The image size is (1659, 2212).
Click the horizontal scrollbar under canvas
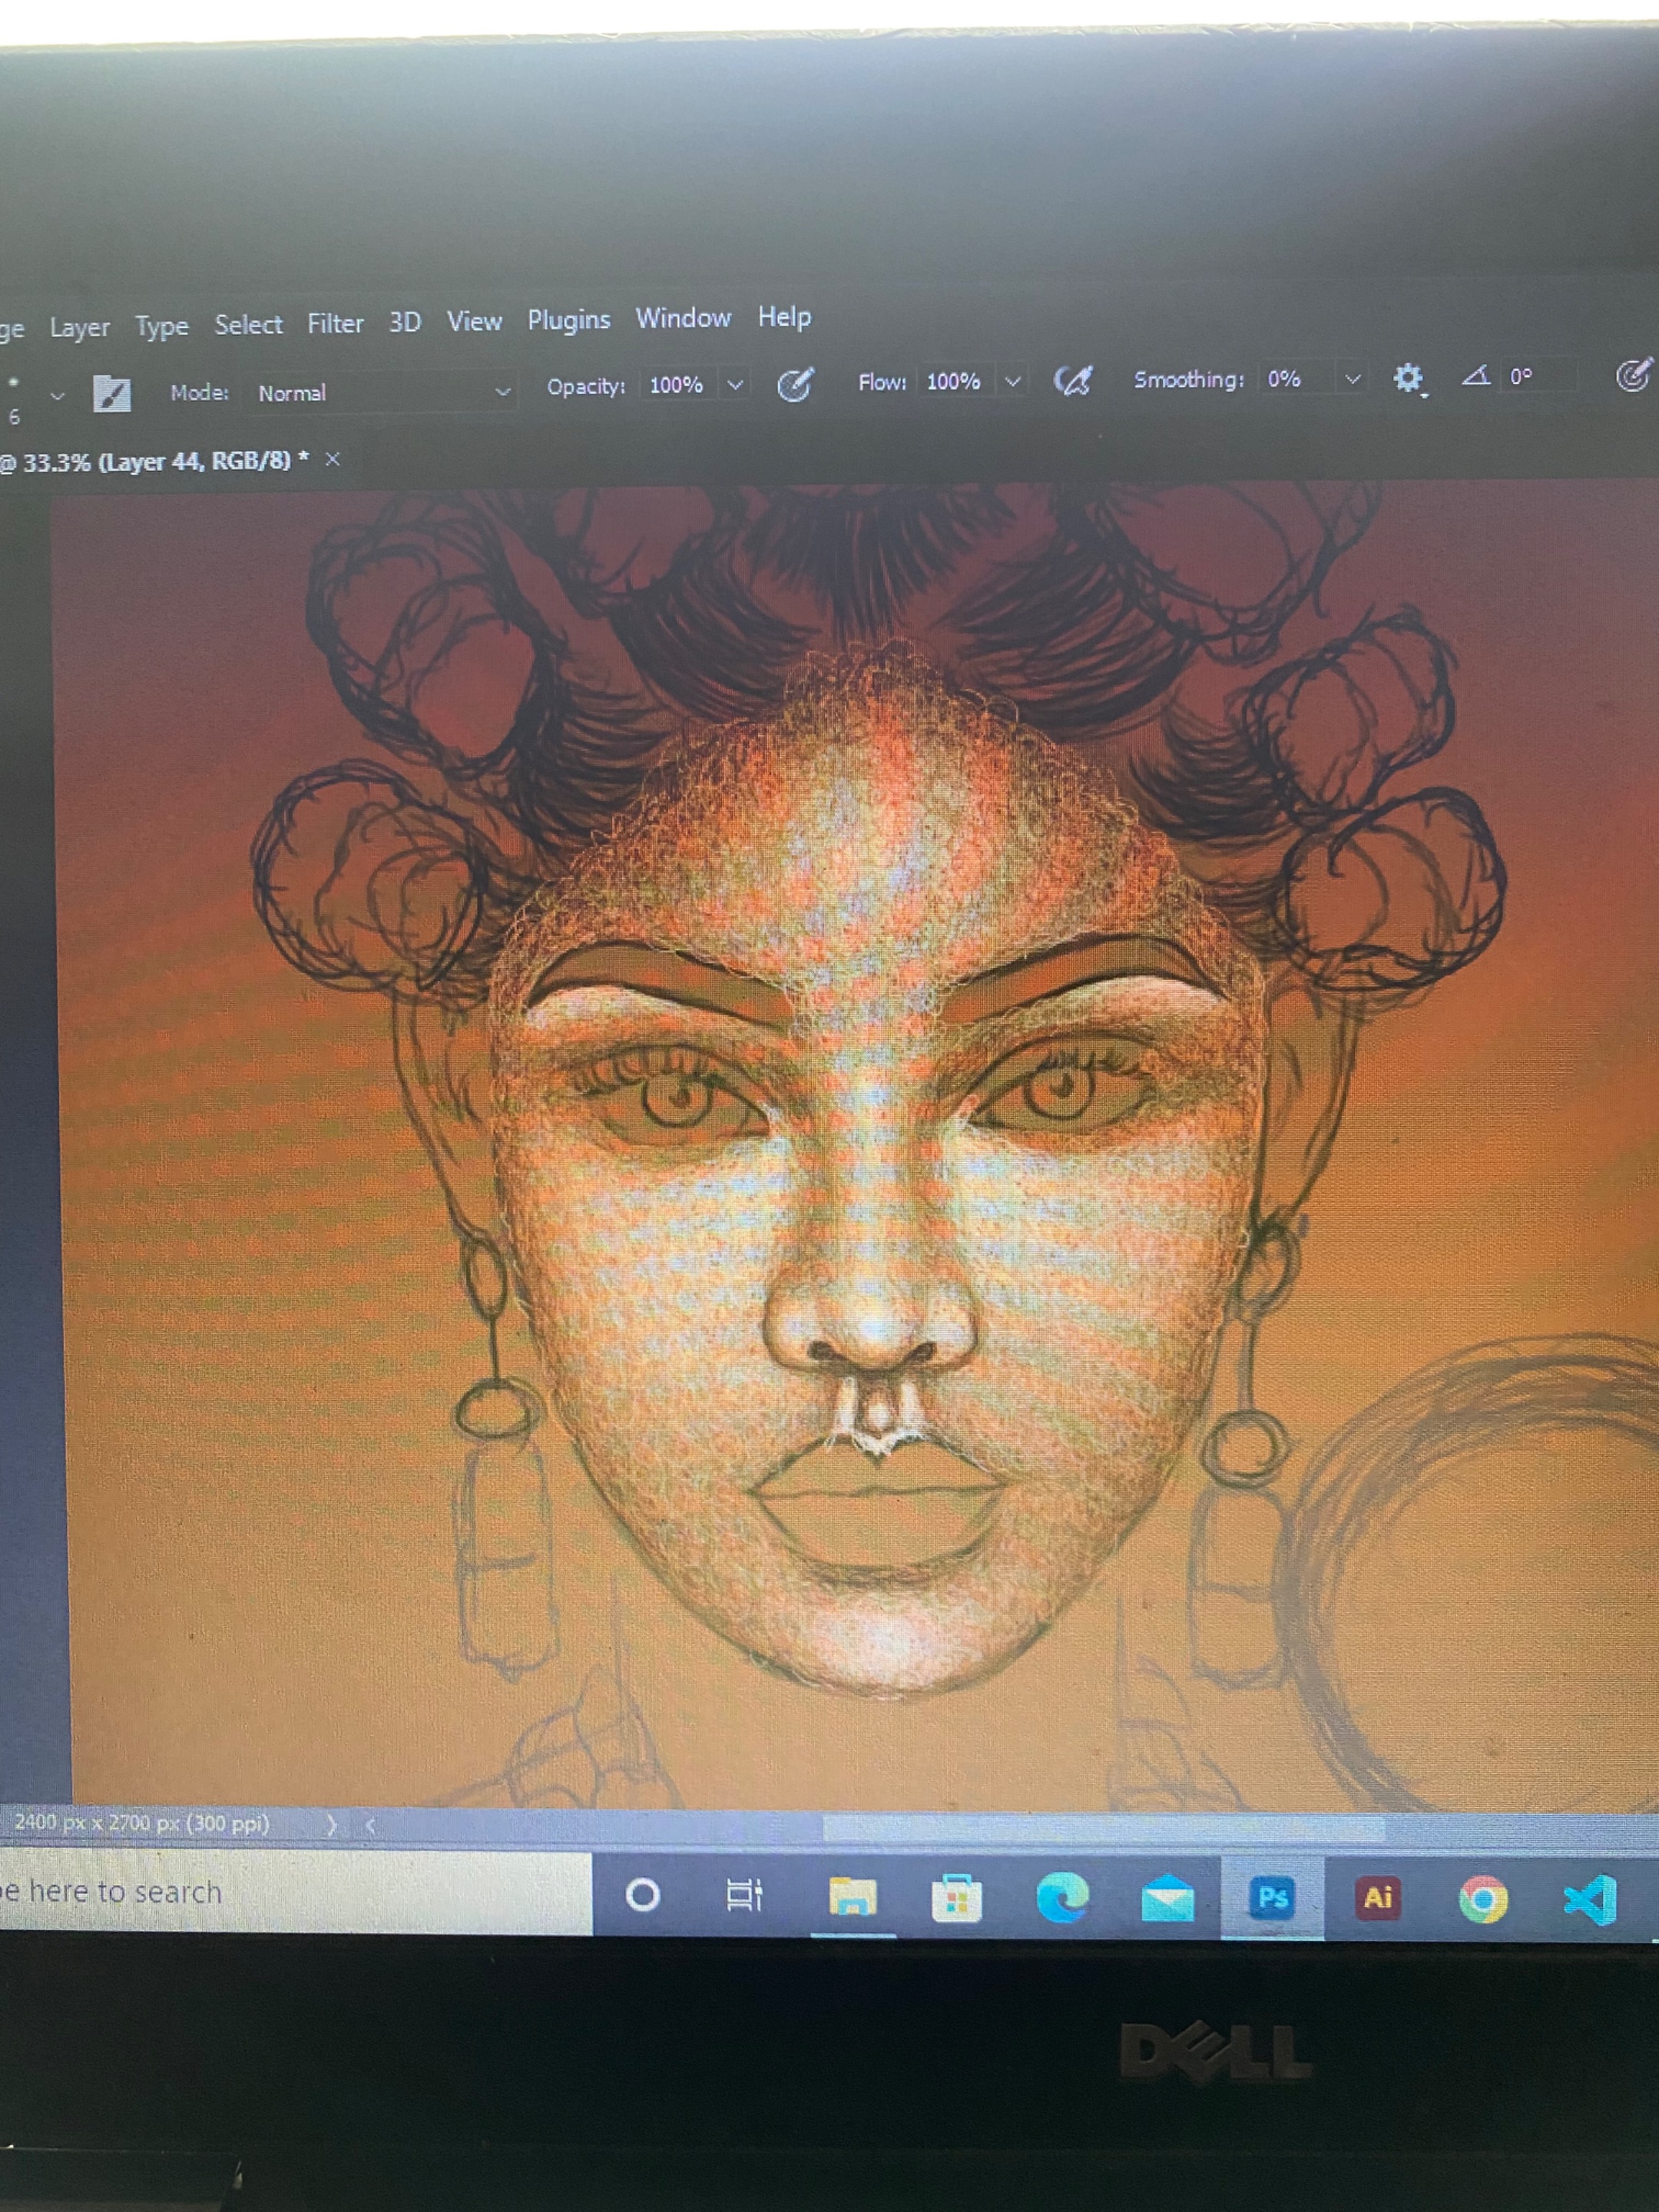[x=1103, y=1828]
